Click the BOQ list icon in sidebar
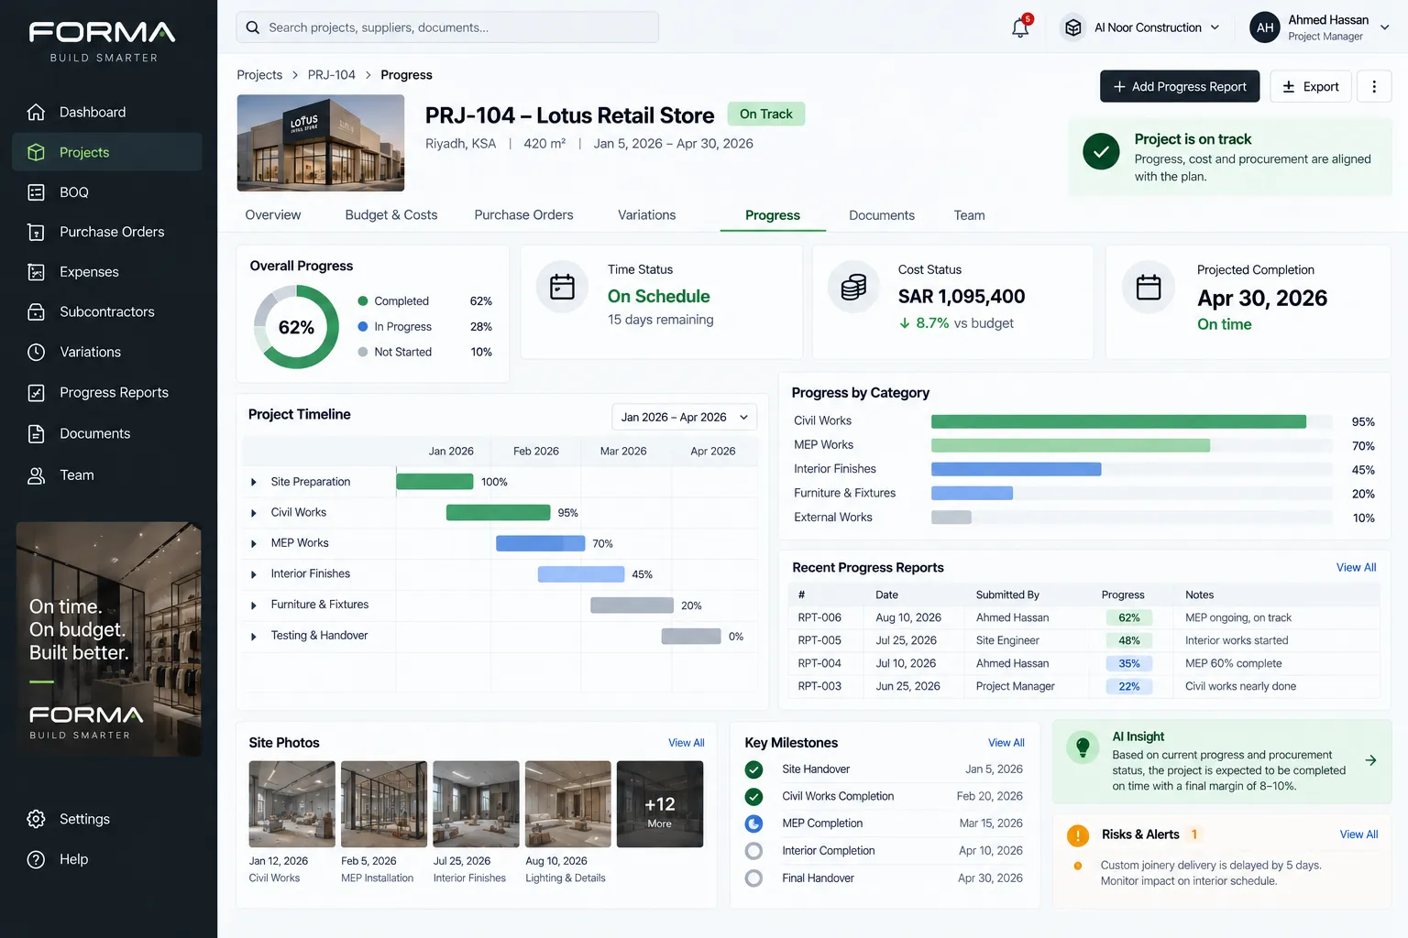Screen dimensions: 1408x938 [x=36, y=192]
